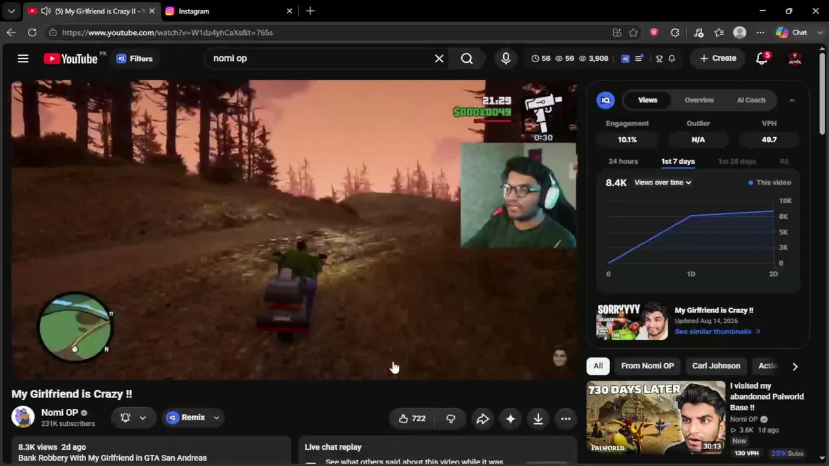Open the Views over time dropdown
829x466 pixels.
(663, 183)
